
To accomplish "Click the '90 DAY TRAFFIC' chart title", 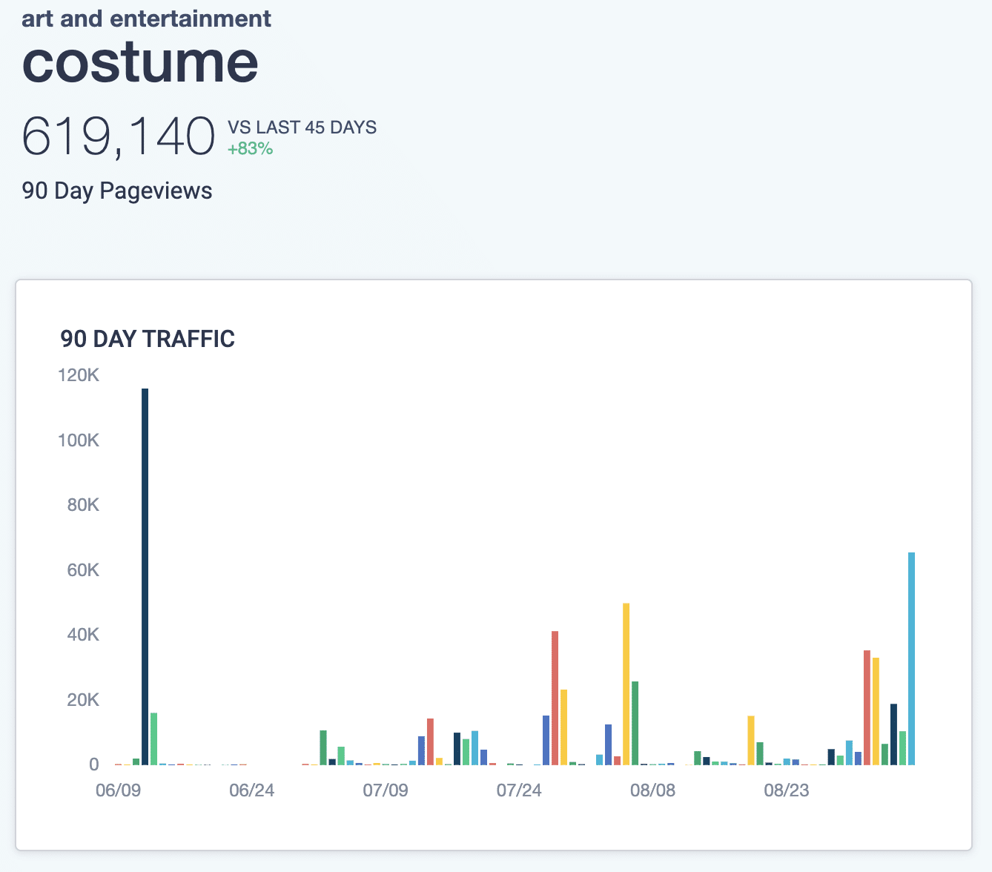I will [x=148, y=339].
